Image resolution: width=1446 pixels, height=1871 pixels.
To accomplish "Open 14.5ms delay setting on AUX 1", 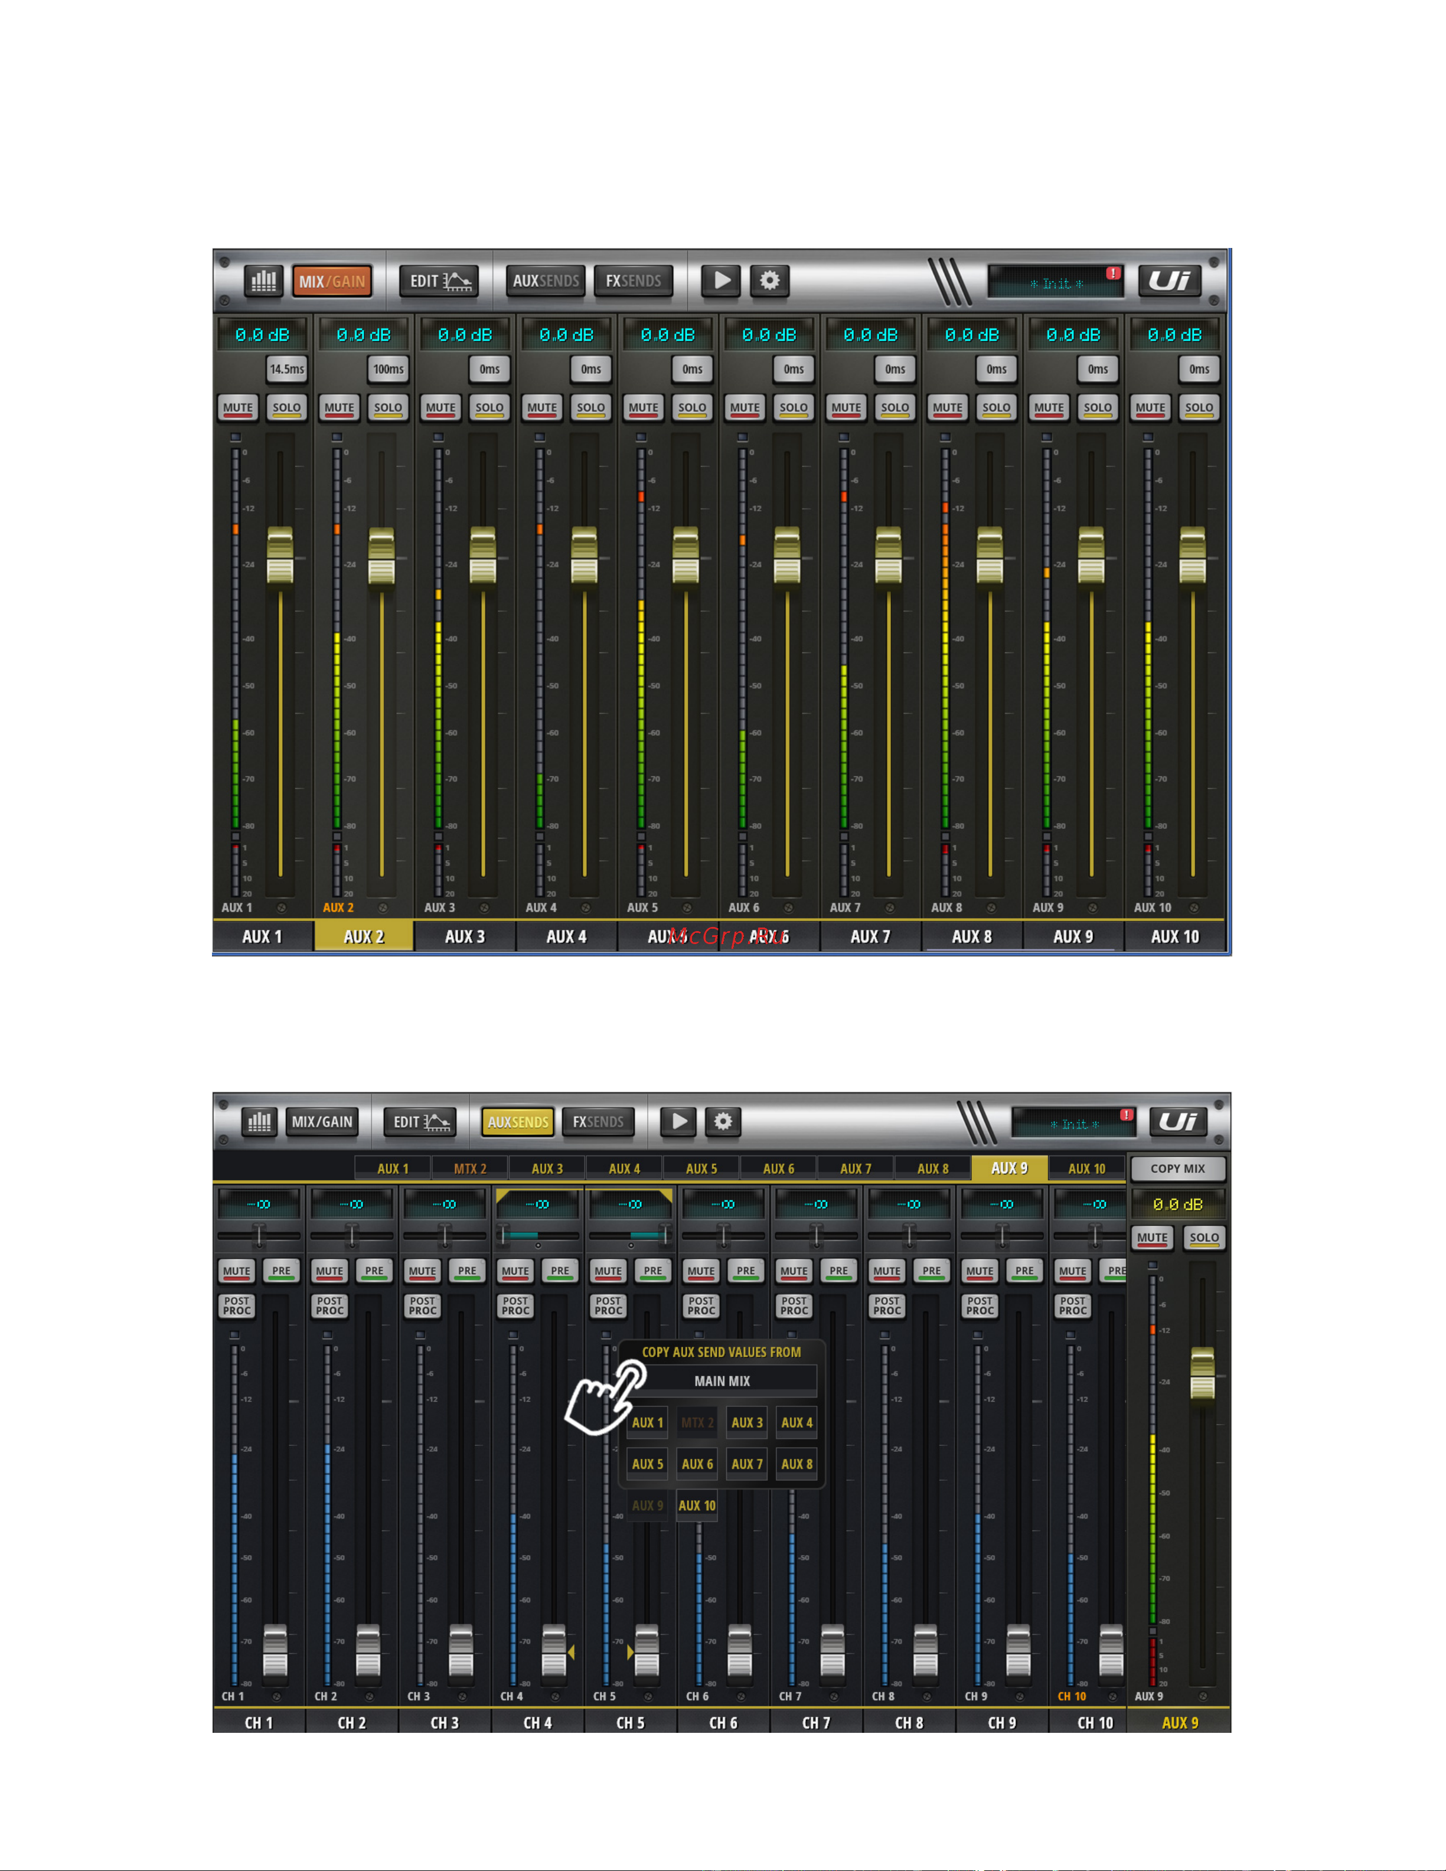I will 287,369.
